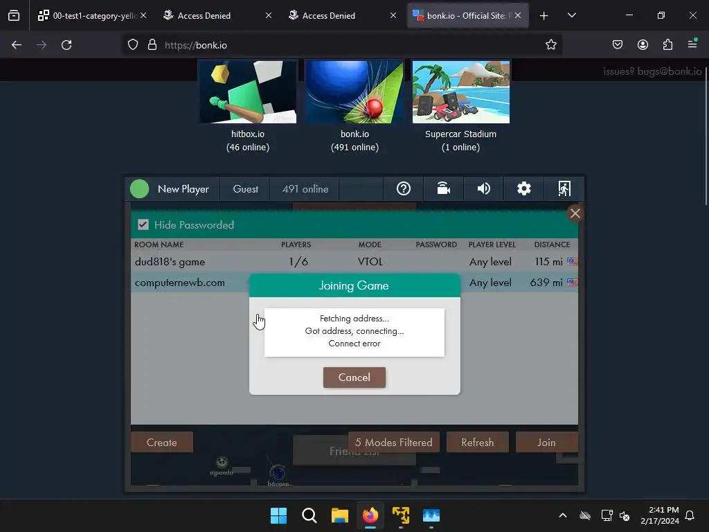This screenshot has width=709, height=532.
Task: Click the Create room button
Action: click(162, 442)
